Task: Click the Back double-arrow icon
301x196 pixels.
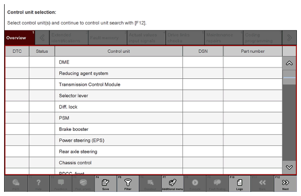Action: pos(263,184)
